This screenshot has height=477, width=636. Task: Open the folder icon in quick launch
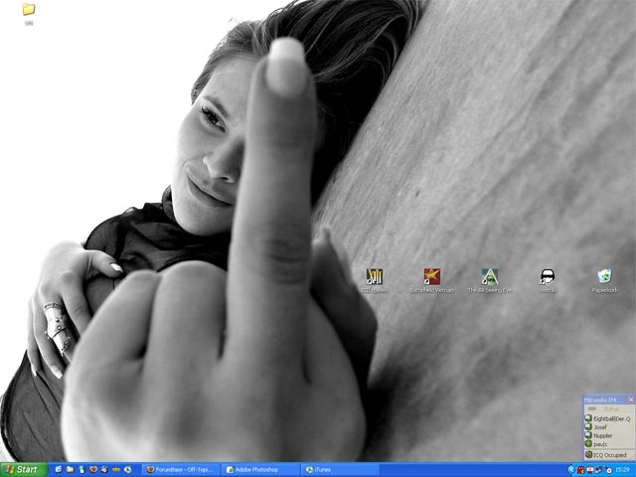[70, 470]
